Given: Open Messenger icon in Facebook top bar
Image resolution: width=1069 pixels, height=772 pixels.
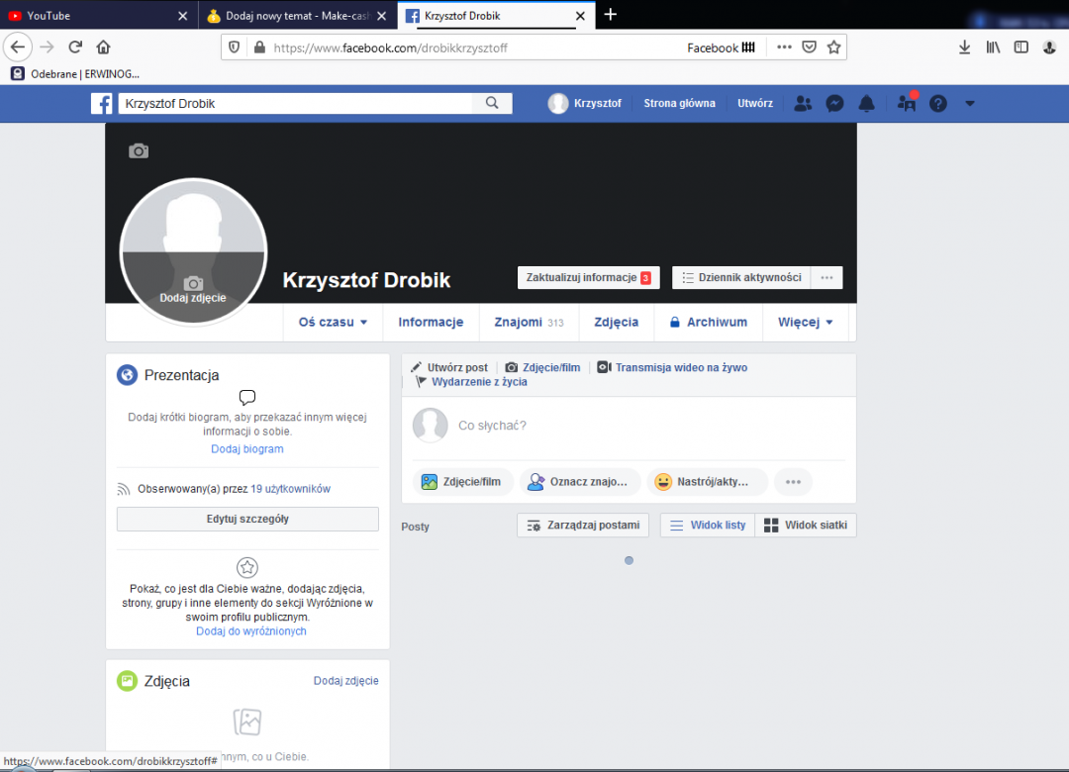Looking at the screenshot, I should (834, 103).
